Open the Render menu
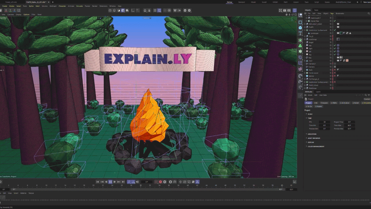This screenshot has width=371, height=209. pyautogui.click(x=95, y=6)
